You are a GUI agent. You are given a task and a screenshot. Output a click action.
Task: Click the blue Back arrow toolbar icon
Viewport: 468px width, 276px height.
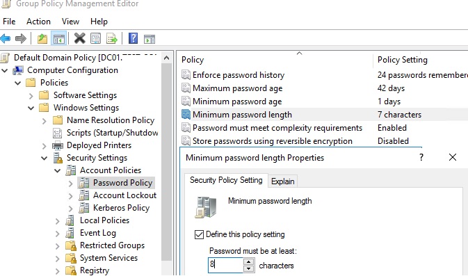pos(6,38)
